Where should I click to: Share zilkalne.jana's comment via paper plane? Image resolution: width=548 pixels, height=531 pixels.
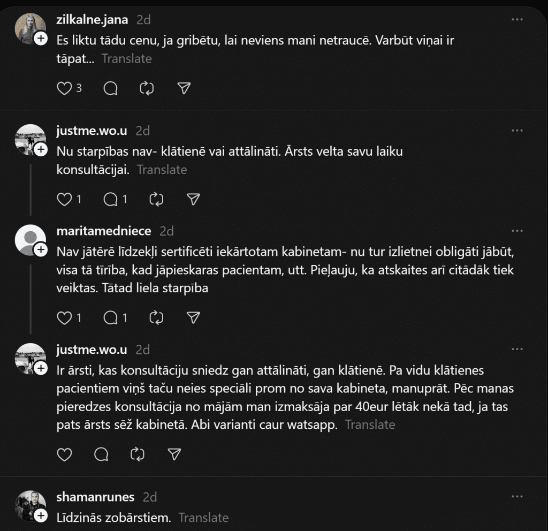click(184, 88)
